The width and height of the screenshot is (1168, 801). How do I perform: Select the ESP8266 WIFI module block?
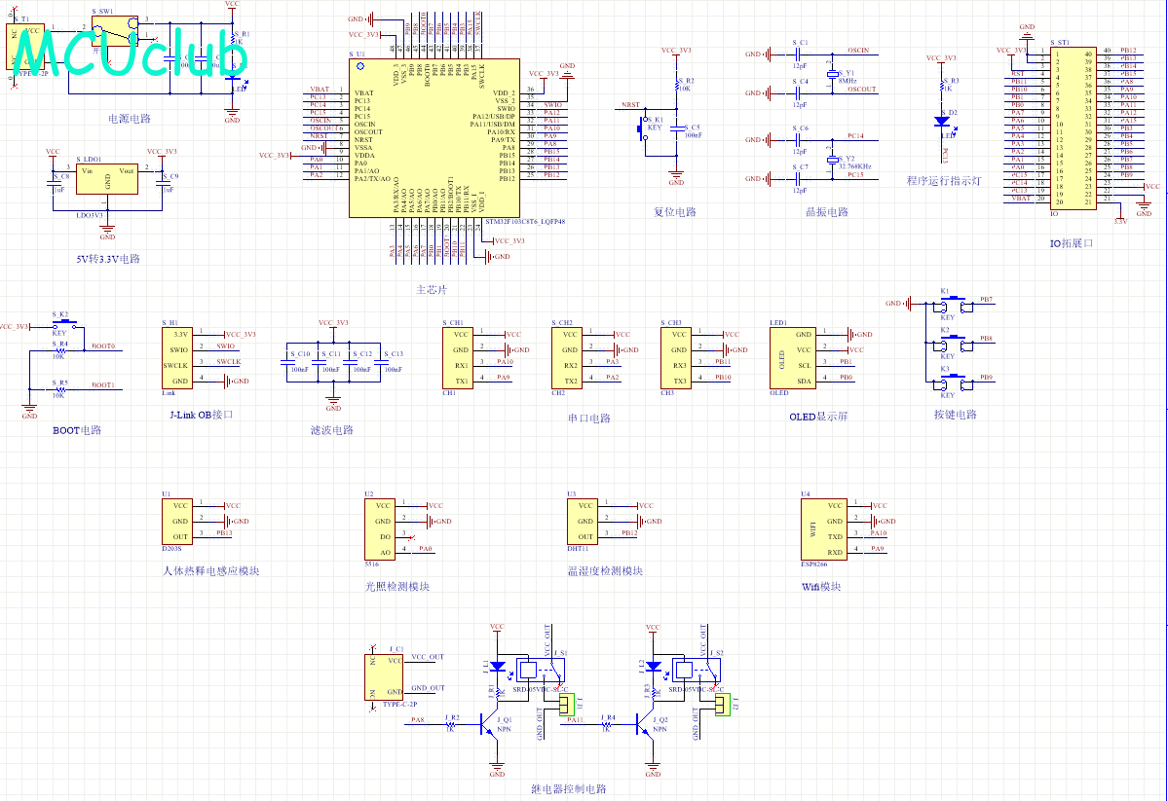823,529
